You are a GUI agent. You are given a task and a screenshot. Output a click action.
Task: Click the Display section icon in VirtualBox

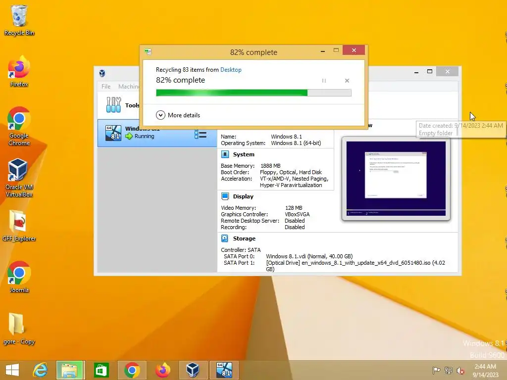tap(225, 196)
